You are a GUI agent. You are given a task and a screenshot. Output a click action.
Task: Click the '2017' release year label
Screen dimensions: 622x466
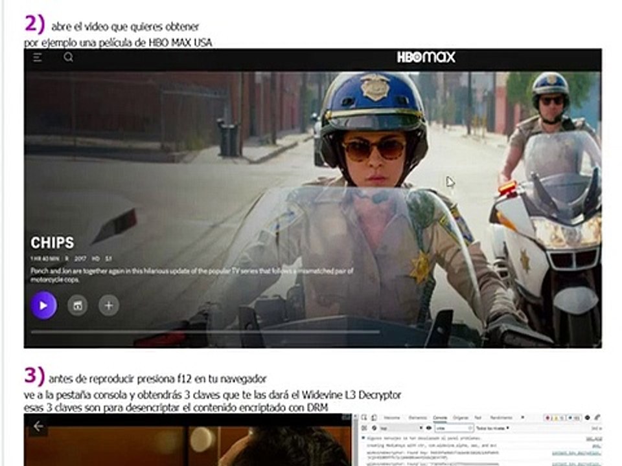coord(80,259)
